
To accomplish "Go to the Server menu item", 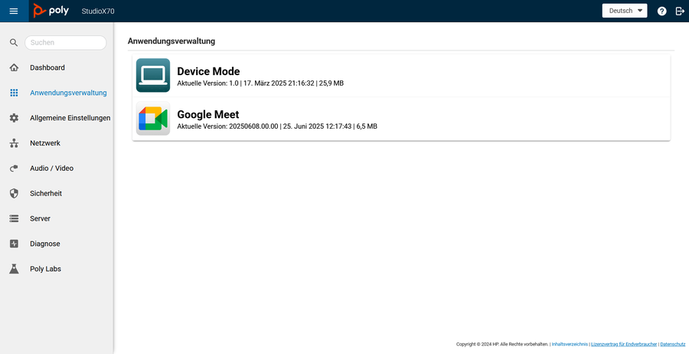I will [x=40, y=218].
